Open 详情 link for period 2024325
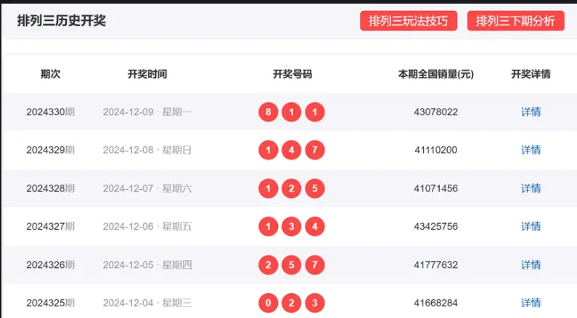 (x=531, y=303)
